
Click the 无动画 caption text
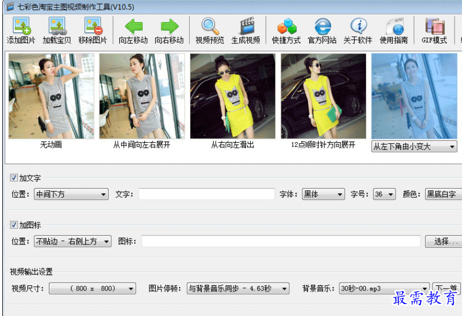51,145
